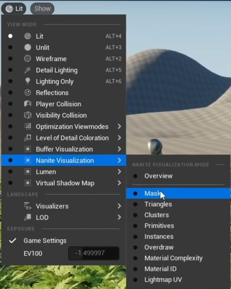Image resolution: width=231 pixels, height=289 pixels.
Task: Select the Unlit view mode radio button
Action: point(10,47)
